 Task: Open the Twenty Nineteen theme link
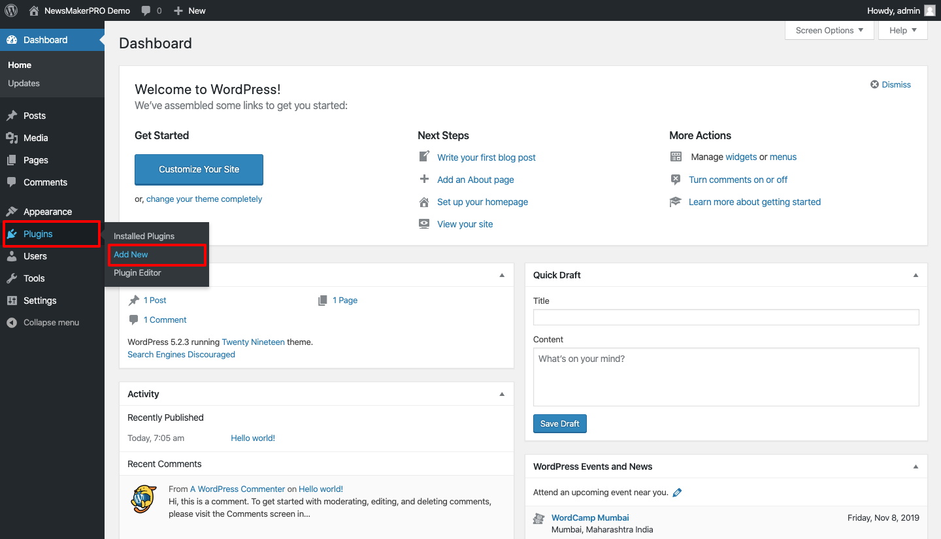[x=253, y=342]
